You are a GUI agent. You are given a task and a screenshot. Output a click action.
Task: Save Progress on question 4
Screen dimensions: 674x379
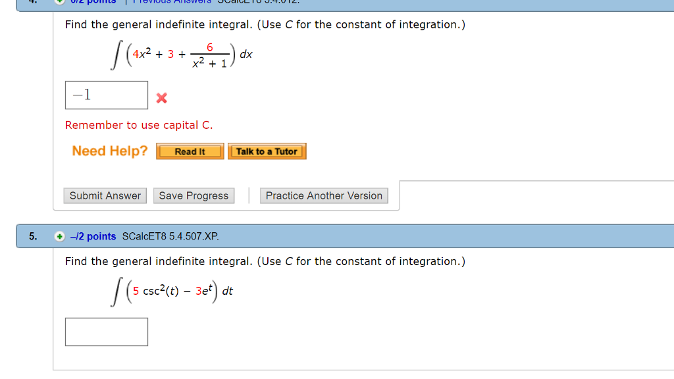[x=194, y=195]
